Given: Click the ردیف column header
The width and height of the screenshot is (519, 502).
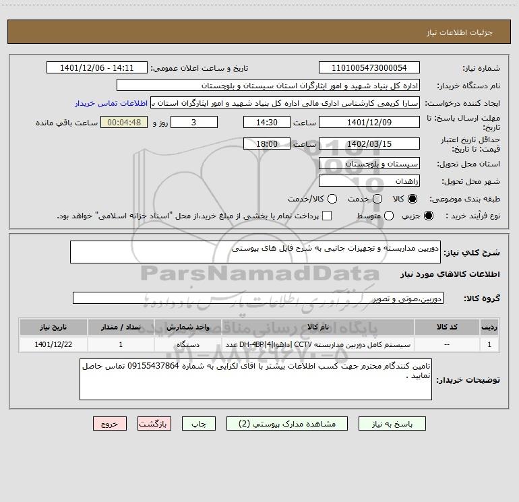Looking at the screenshot, I should tap(489, 327).
